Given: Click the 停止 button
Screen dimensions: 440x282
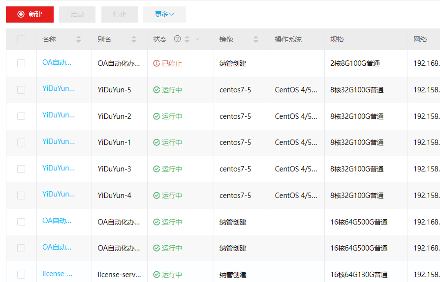Looking at the screenshot, I should coord(120,14).
